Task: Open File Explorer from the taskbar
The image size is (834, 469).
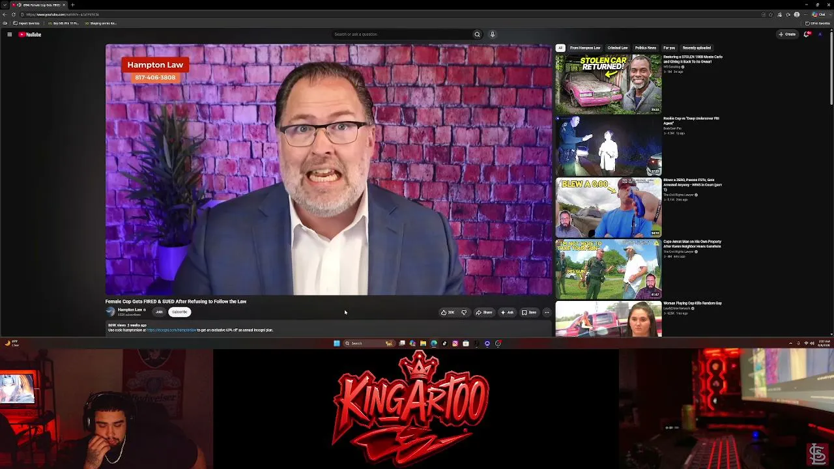Action: 423,343
